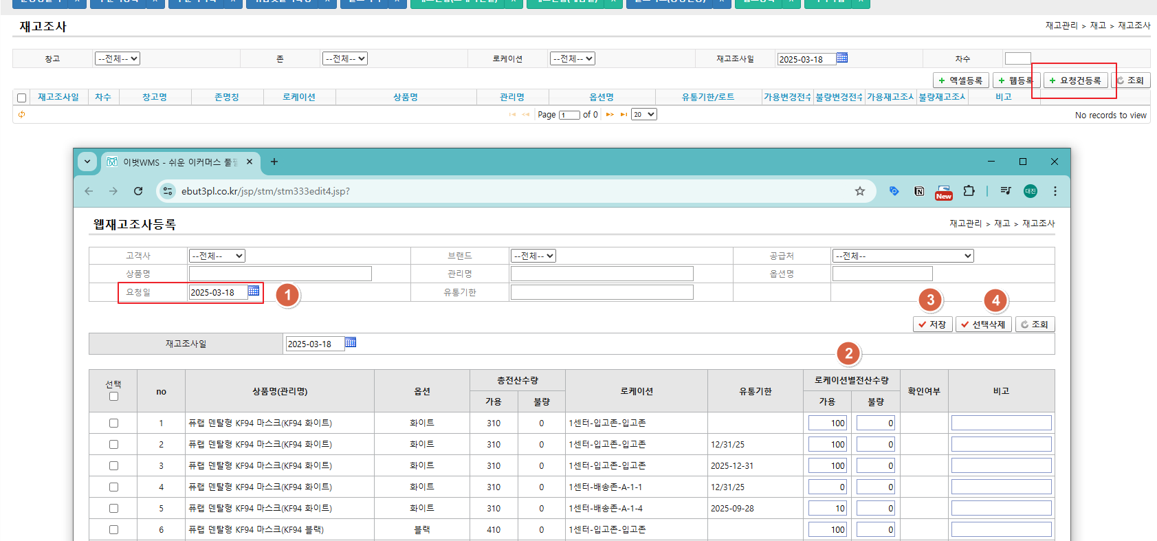1157x541 pixels.
Task: Sort by 재고조사일 column header
Action: [x=58, y=98]
